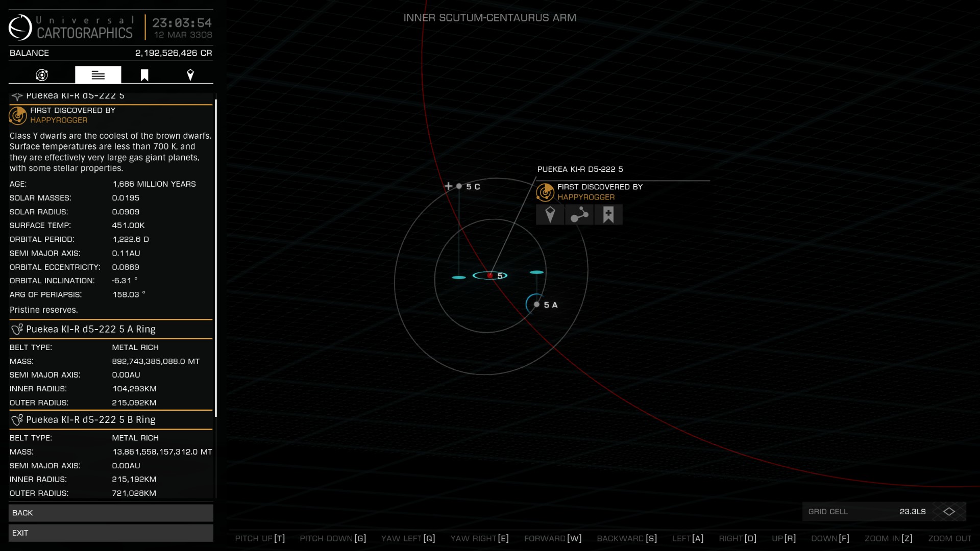
Task: Click the star icon beside Puekea KI-R d5-222 5
Action: pyautogui.click(x=17, y=96)
